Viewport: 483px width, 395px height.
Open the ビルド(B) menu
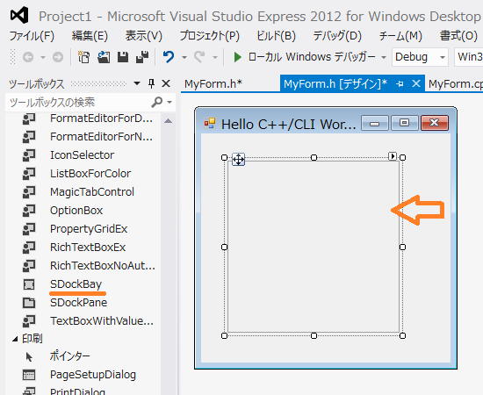(x=276, y=36)
